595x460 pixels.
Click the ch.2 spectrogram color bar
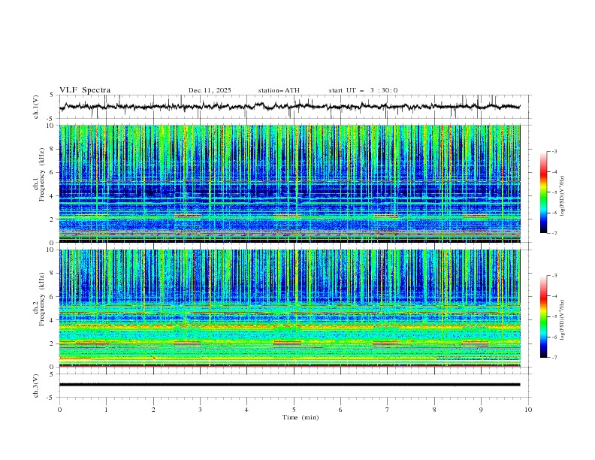click(543, 316)
